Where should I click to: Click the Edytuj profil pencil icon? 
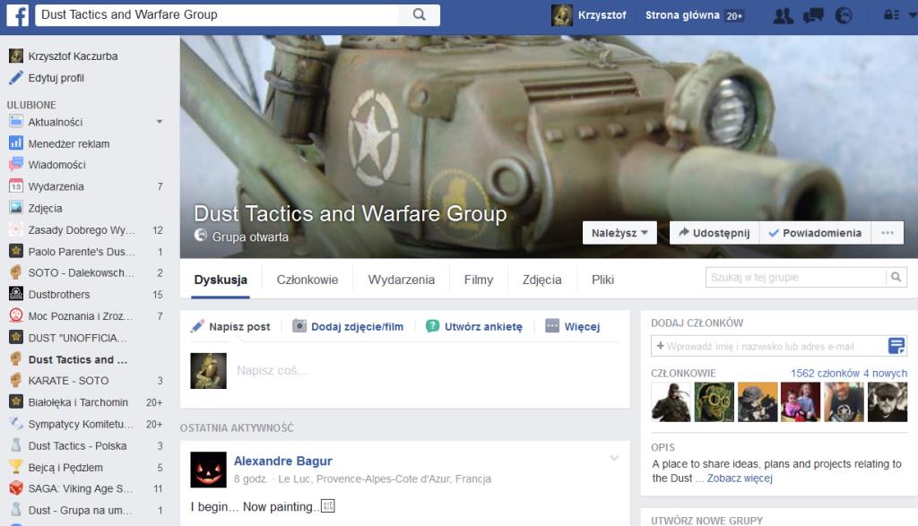point(16,78)
